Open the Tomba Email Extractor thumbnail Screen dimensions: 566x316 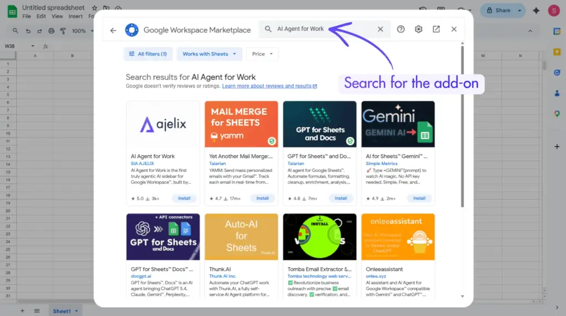[x=319, y=237]
